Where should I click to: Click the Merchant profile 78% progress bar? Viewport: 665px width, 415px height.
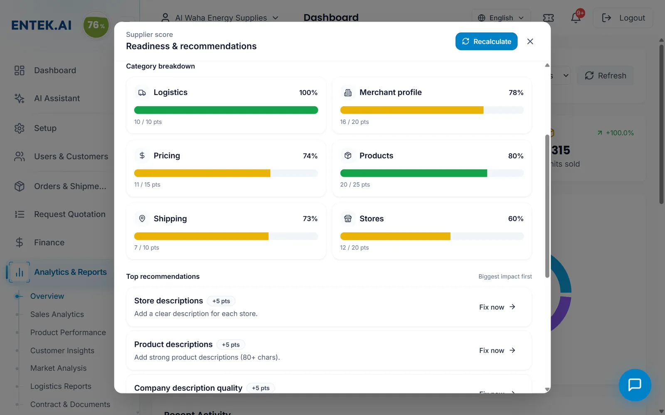(432, 110)
